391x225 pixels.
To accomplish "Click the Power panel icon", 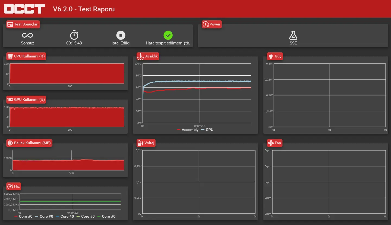I will click(x=206, y=24).
